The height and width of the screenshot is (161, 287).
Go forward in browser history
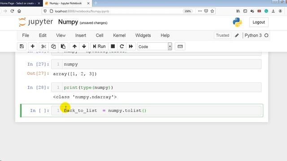pyautogui.click(x=5, y=11)
